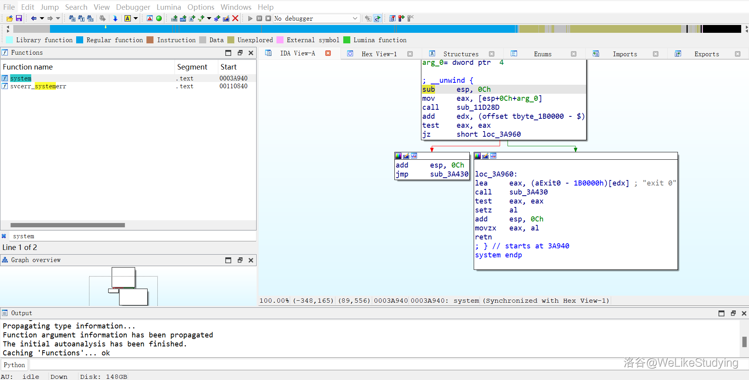Switch to the Imports tab
749x380 pixels.
click(624, 54)
